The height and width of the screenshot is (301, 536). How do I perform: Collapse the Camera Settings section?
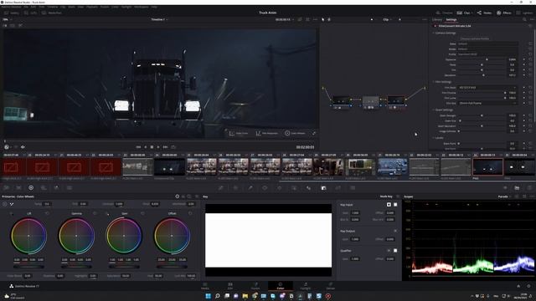click(434, 33)
